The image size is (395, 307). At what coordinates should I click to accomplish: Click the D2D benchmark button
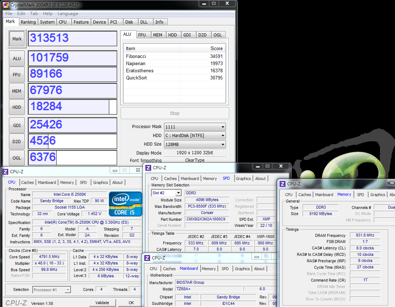tap(17, 142)
